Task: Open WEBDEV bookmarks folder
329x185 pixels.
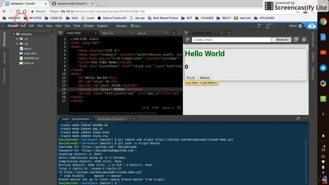Action: tap(12, 18)
